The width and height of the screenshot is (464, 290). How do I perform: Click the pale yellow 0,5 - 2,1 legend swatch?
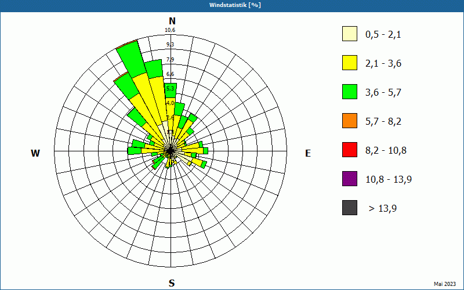click(350, 34)
